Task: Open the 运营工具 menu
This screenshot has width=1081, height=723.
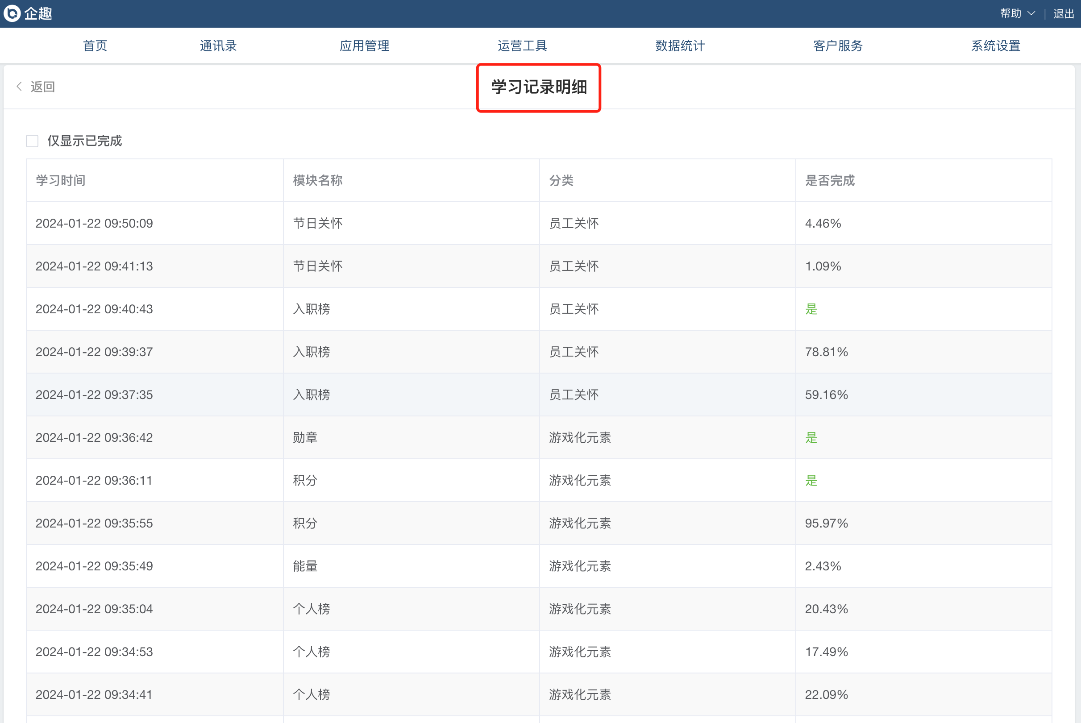Action: pos(522,46)
